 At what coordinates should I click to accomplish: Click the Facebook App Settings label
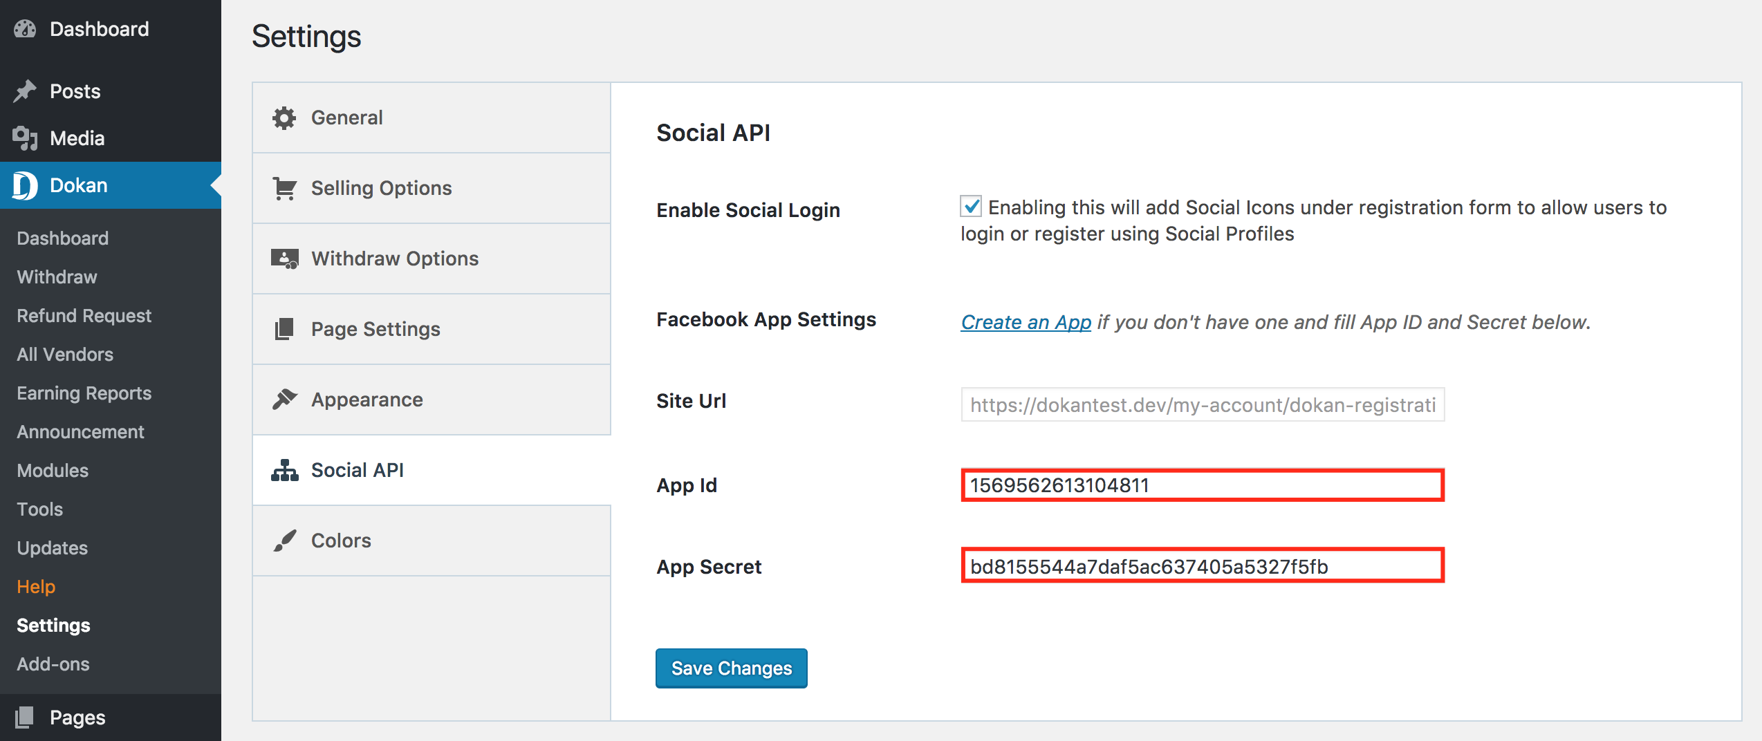[x=766, y=319]
